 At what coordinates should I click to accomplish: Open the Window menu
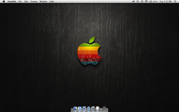[x=43, y=1]
